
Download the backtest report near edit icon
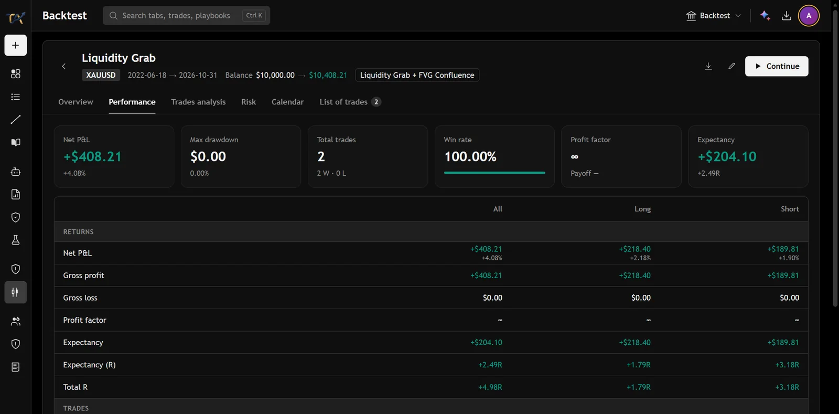[x=708, y=66]
